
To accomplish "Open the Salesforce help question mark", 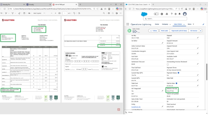I will pyautogui.click(x=172, y=14).
